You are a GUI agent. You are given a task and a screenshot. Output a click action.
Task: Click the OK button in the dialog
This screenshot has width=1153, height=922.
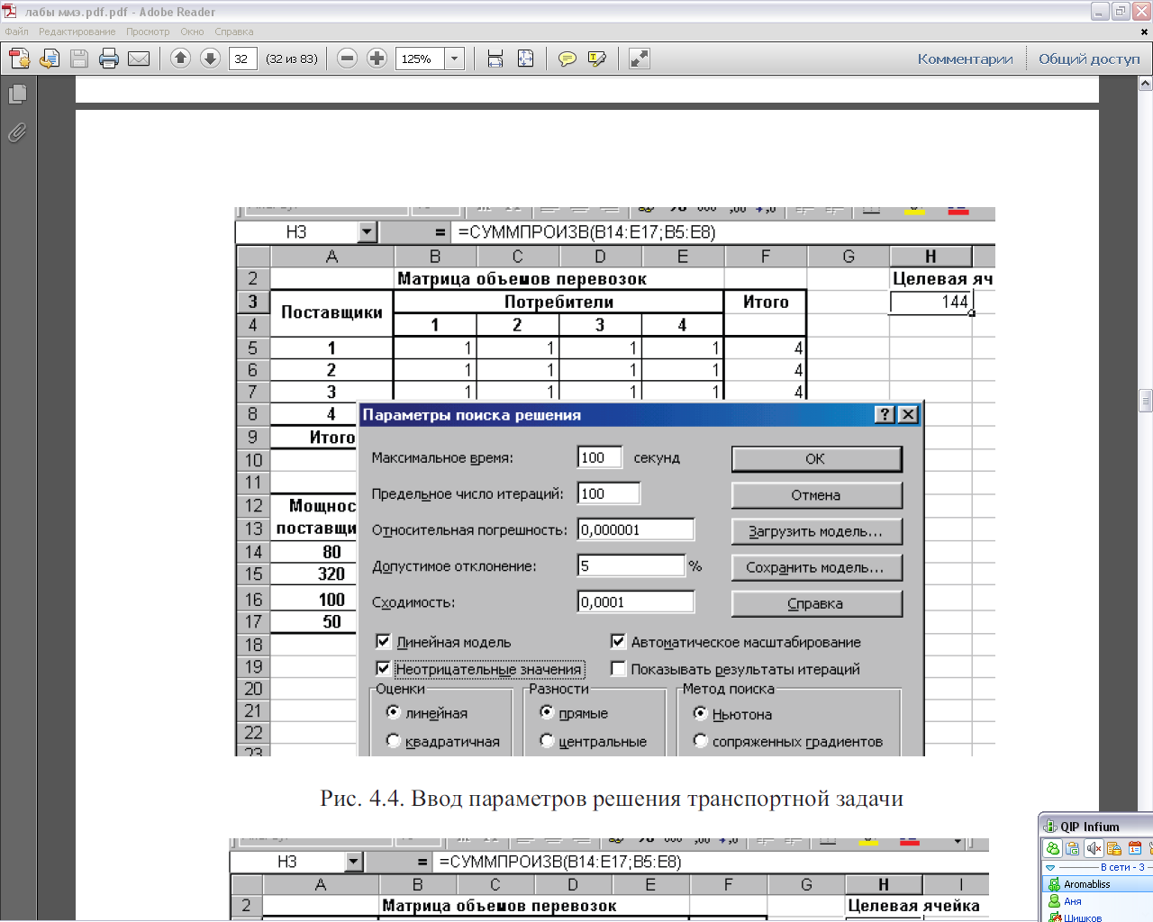click(816, 458)
